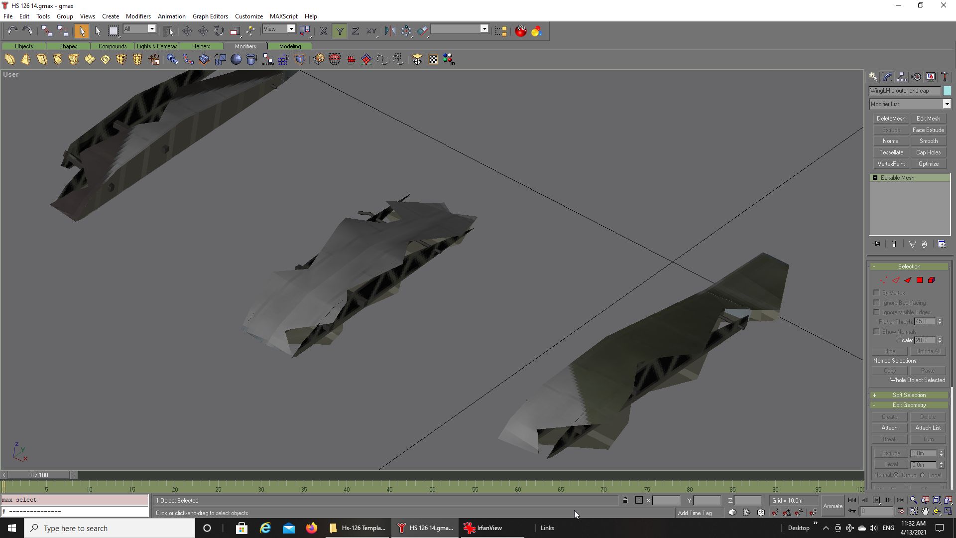Toggle the Animate button

(x=833, y=506)
